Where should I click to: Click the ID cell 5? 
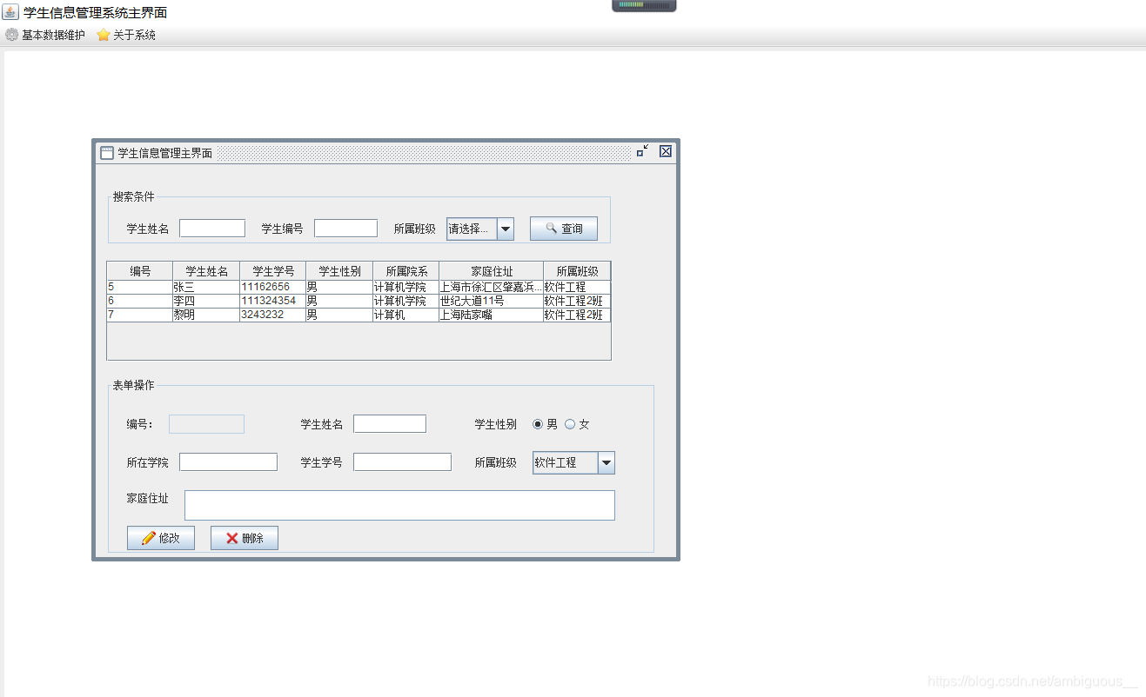coord(140,287)
